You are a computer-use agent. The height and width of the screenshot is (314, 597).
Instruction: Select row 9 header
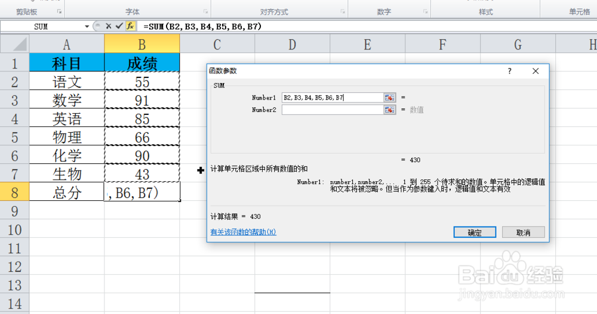coord(14,211)
